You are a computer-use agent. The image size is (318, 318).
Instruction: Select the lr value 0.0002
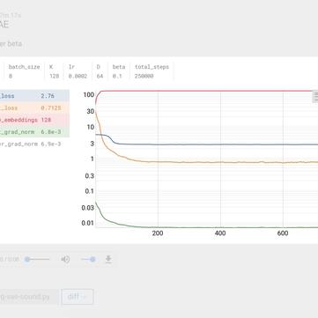78,76
